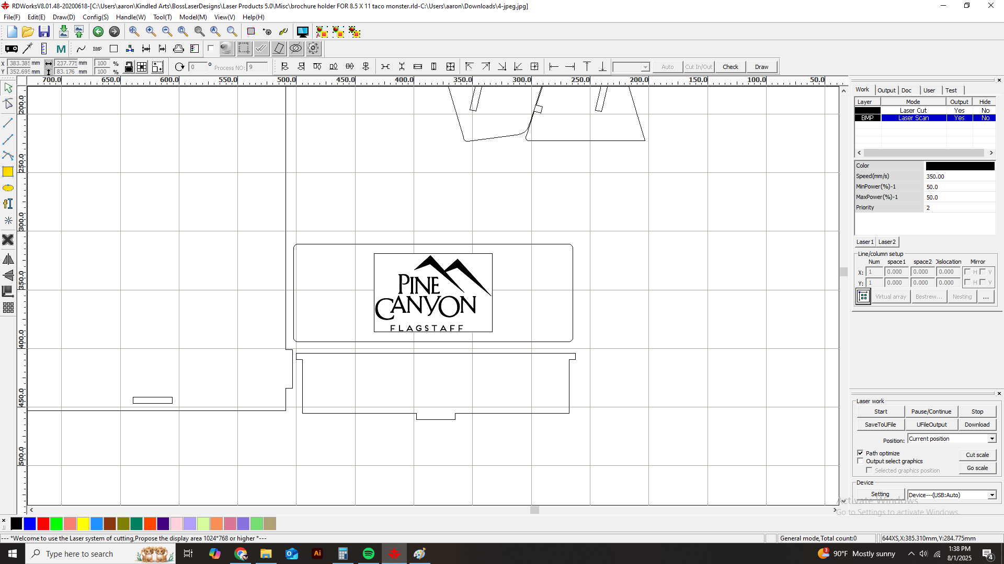1004x564 pixels.
Task: Toggle Y row Mirror V checkbox
Action: 983,282
